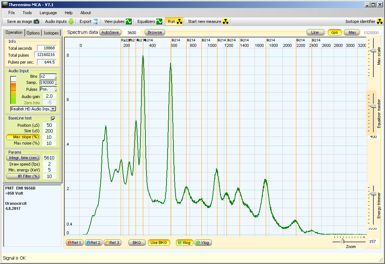Click the Audio gain value field

click(x=49, y=96)
